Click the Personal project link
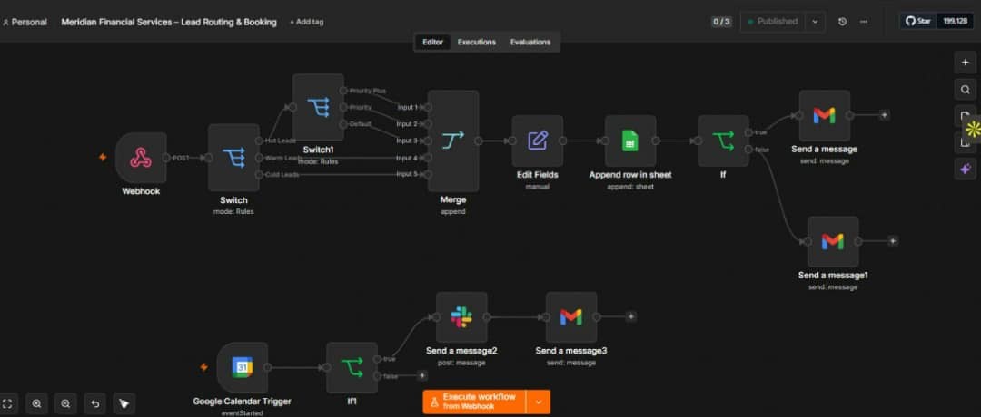Image resolution: width=981 pixels, height=417 pixels. 25,22
